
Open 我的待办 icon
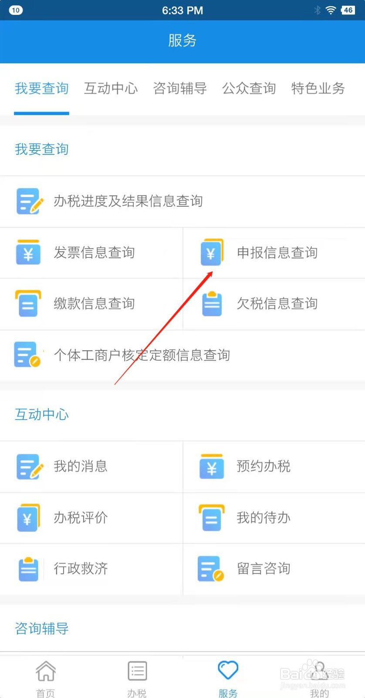point(212,518)
